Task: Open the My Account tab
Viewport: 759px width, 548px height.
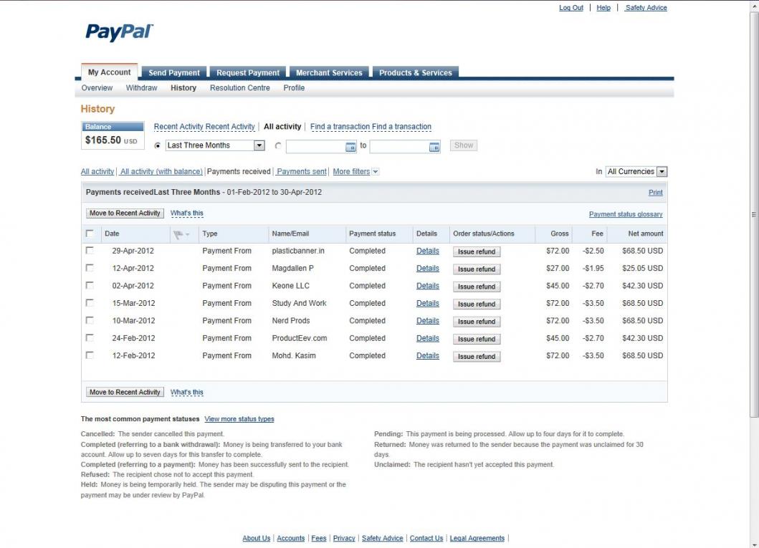Action: 110,72
